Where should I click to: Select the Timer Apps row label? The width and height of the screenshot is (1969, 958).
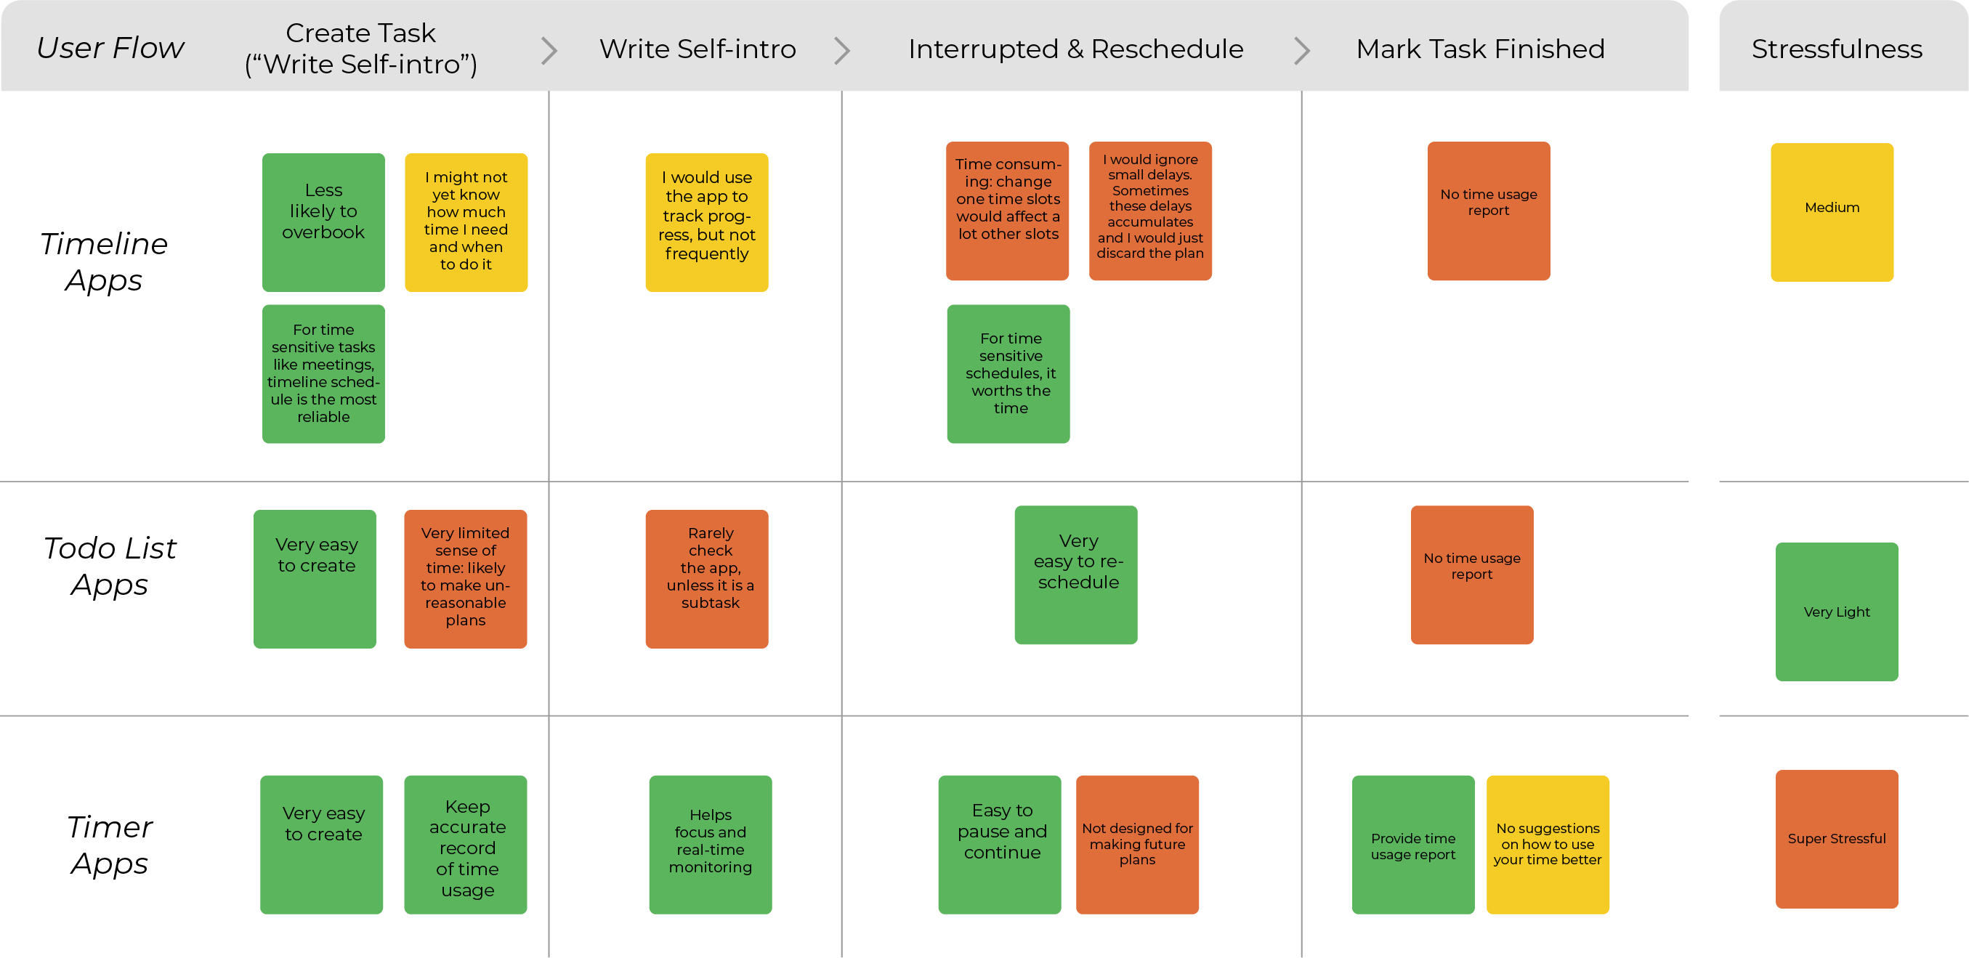[110, 845]
